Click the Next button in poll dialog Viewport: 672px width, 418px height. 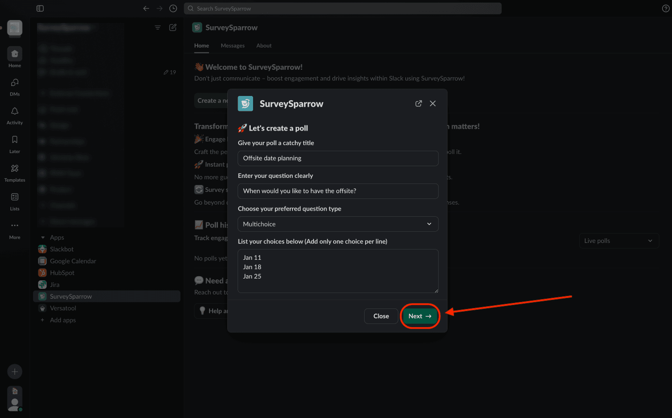pos(419,316)
